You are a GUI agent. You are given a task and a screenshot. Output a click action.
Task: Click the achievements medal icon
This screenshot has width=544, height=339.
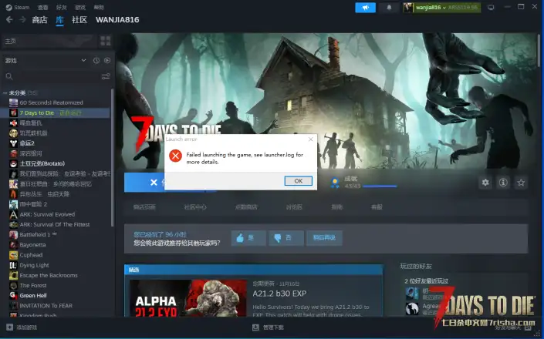335,183
